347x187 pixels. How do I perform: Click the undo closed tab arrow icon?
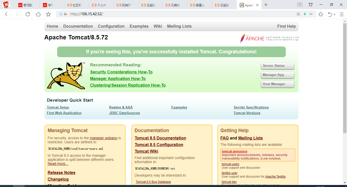coord(330,14)
